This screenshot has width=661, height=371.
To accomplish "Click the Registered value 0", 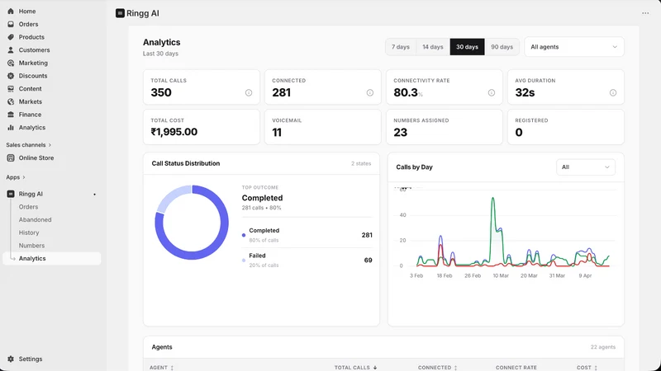I will coord(519,133).
